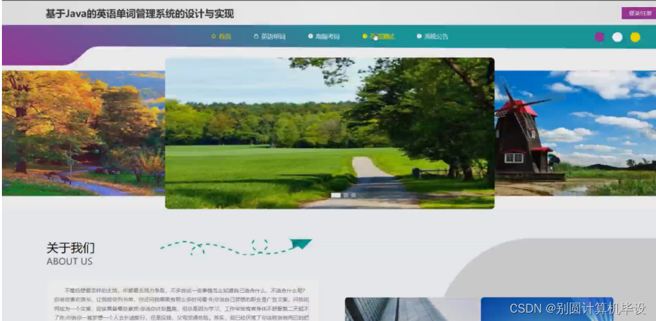Select the second carousel indicator

(346, 195)
